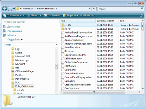Screen dimensions: 146x109
Task: Click the Offline Web Pages folder icon
Action: pyautogui.click(x=13, y=71)
